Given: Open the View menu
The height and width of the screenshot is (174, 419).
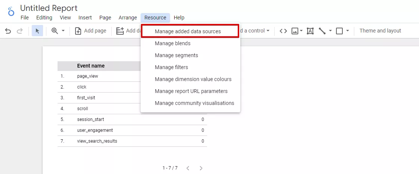Looking at the screenshot, I should [65, 18].
